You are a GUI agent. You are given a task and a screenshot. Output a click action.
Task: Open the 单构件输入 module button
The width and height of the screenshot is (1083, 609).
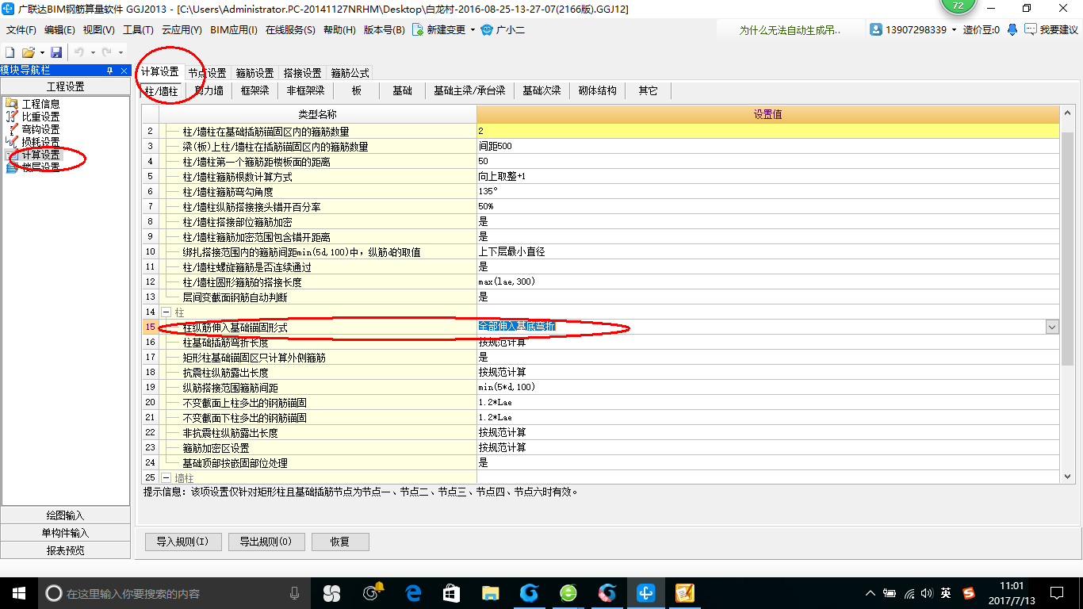tap(65, 533)
